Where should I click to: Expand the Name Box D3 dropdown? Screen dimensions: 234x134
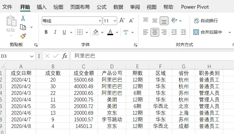point(32,56)
